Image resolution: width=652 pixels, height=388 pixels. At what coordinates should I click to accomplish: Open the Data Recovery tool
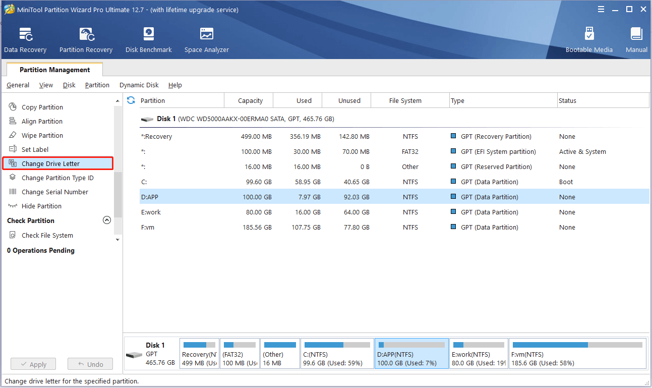pos(25,39)
